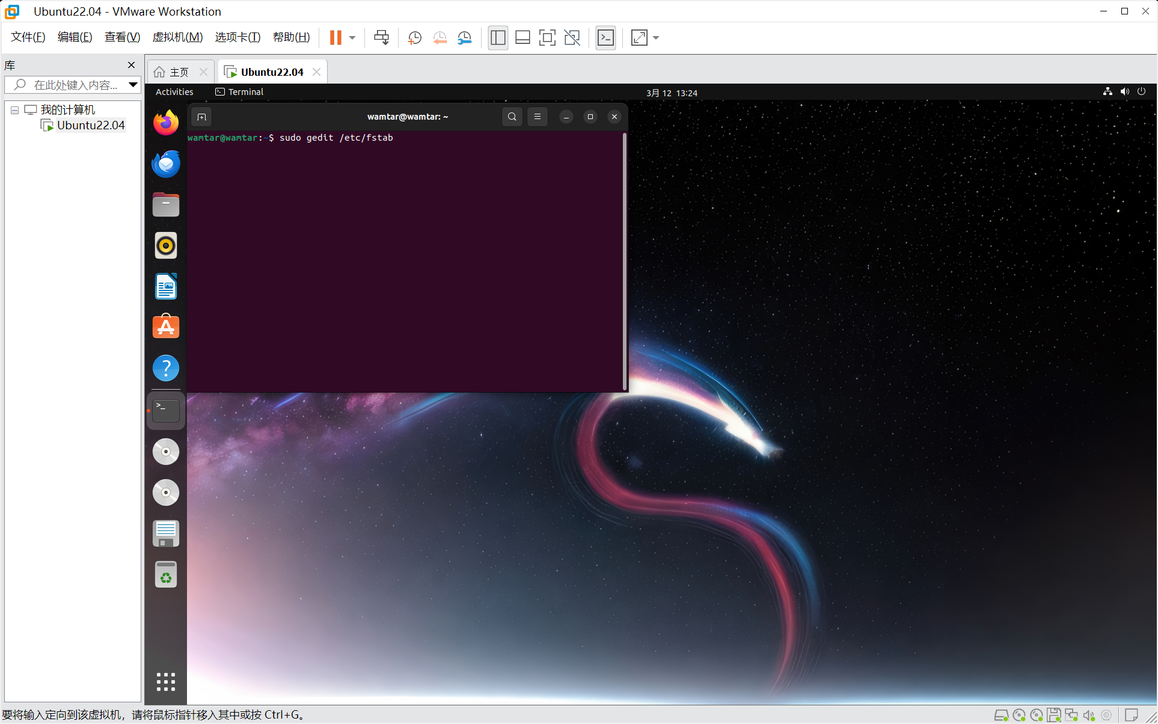
Task: Take a snapshot of this VM
Action: click(414, 37)
